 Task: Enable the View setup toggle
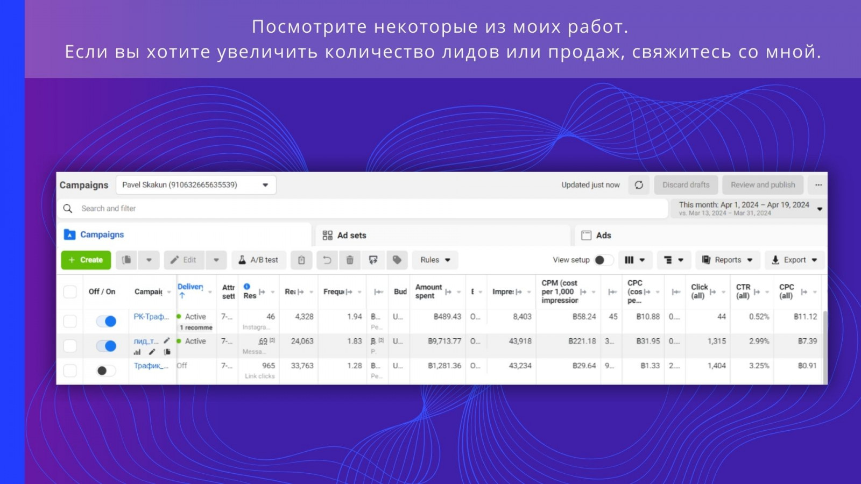click(604, 260)
